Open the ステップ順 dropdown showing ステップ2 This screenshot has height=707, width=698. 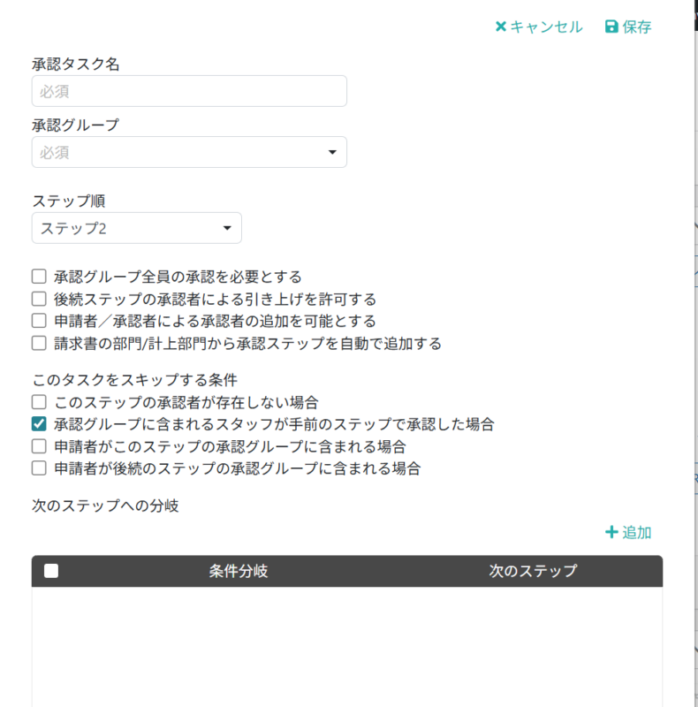click(x=137, y=228)
